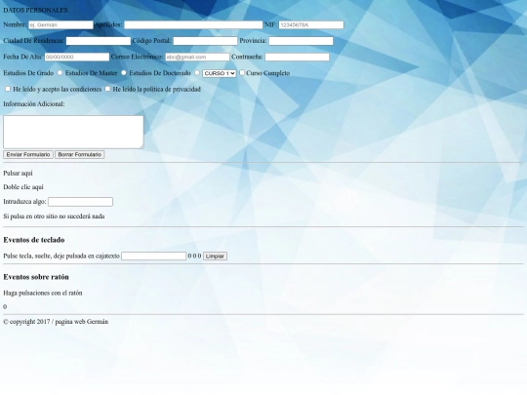The image size is (527, 395).
Task: Click 'Haga pulsaciones con el ratón' text
Action: coord(43,293)
